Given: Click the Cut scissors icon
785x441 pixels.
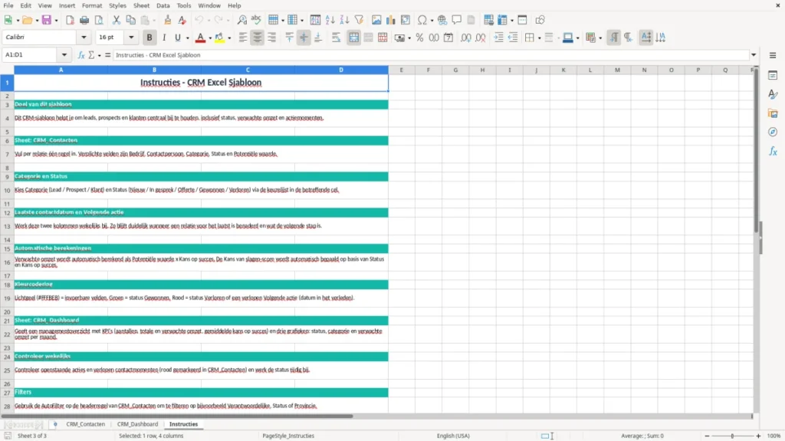Looking at the screenshot, I should pos(117,20).
